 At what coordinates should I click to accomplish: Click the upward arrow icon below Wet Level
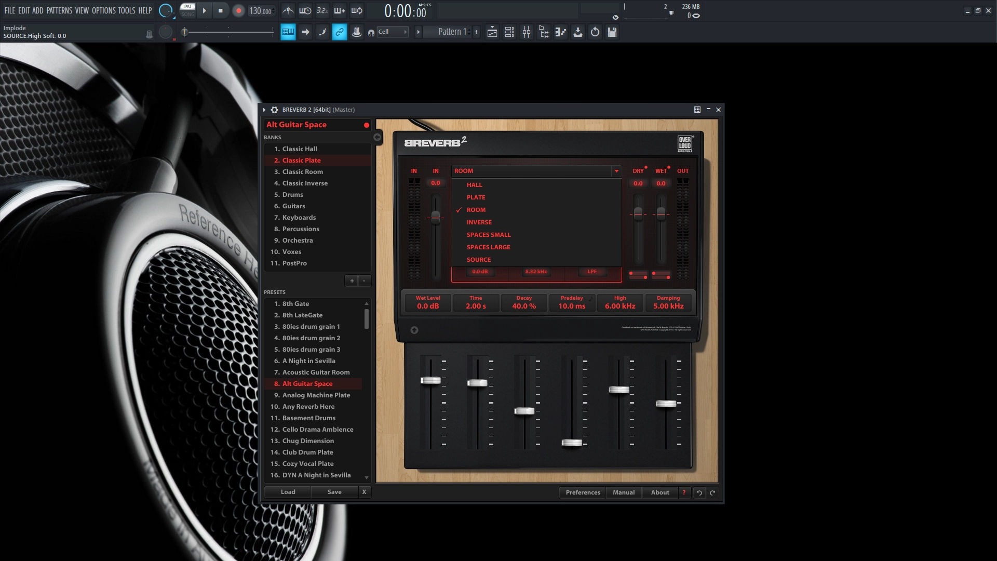tap(414, 330)
